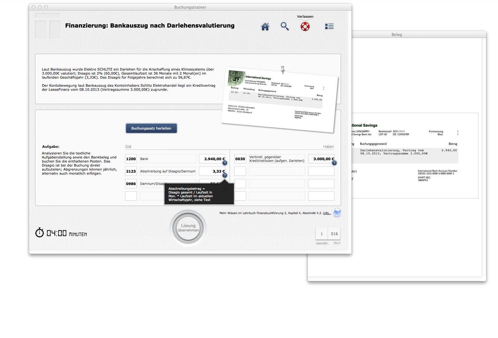Image resolution: width=498 pixels, height=338 pixels.
Task: Click the Buchungstrainer window title
Action: click(x=190, y=7)
